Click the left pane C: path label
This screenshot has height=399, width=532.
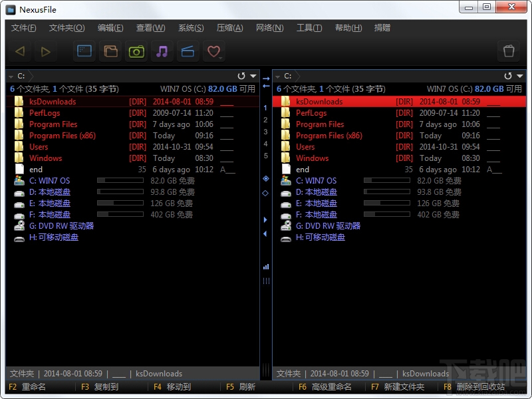click(x=21, y=76)
